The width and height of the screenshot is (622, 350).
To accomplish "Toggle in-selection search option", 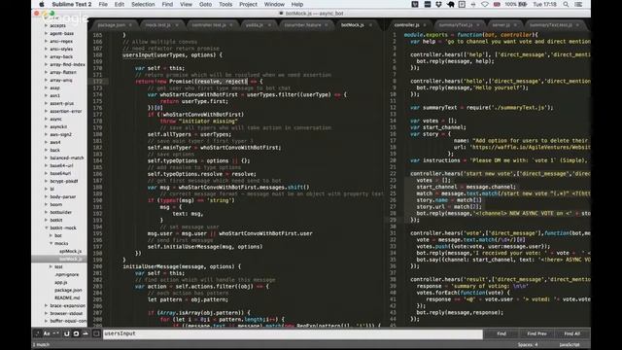I will point(86,333).
